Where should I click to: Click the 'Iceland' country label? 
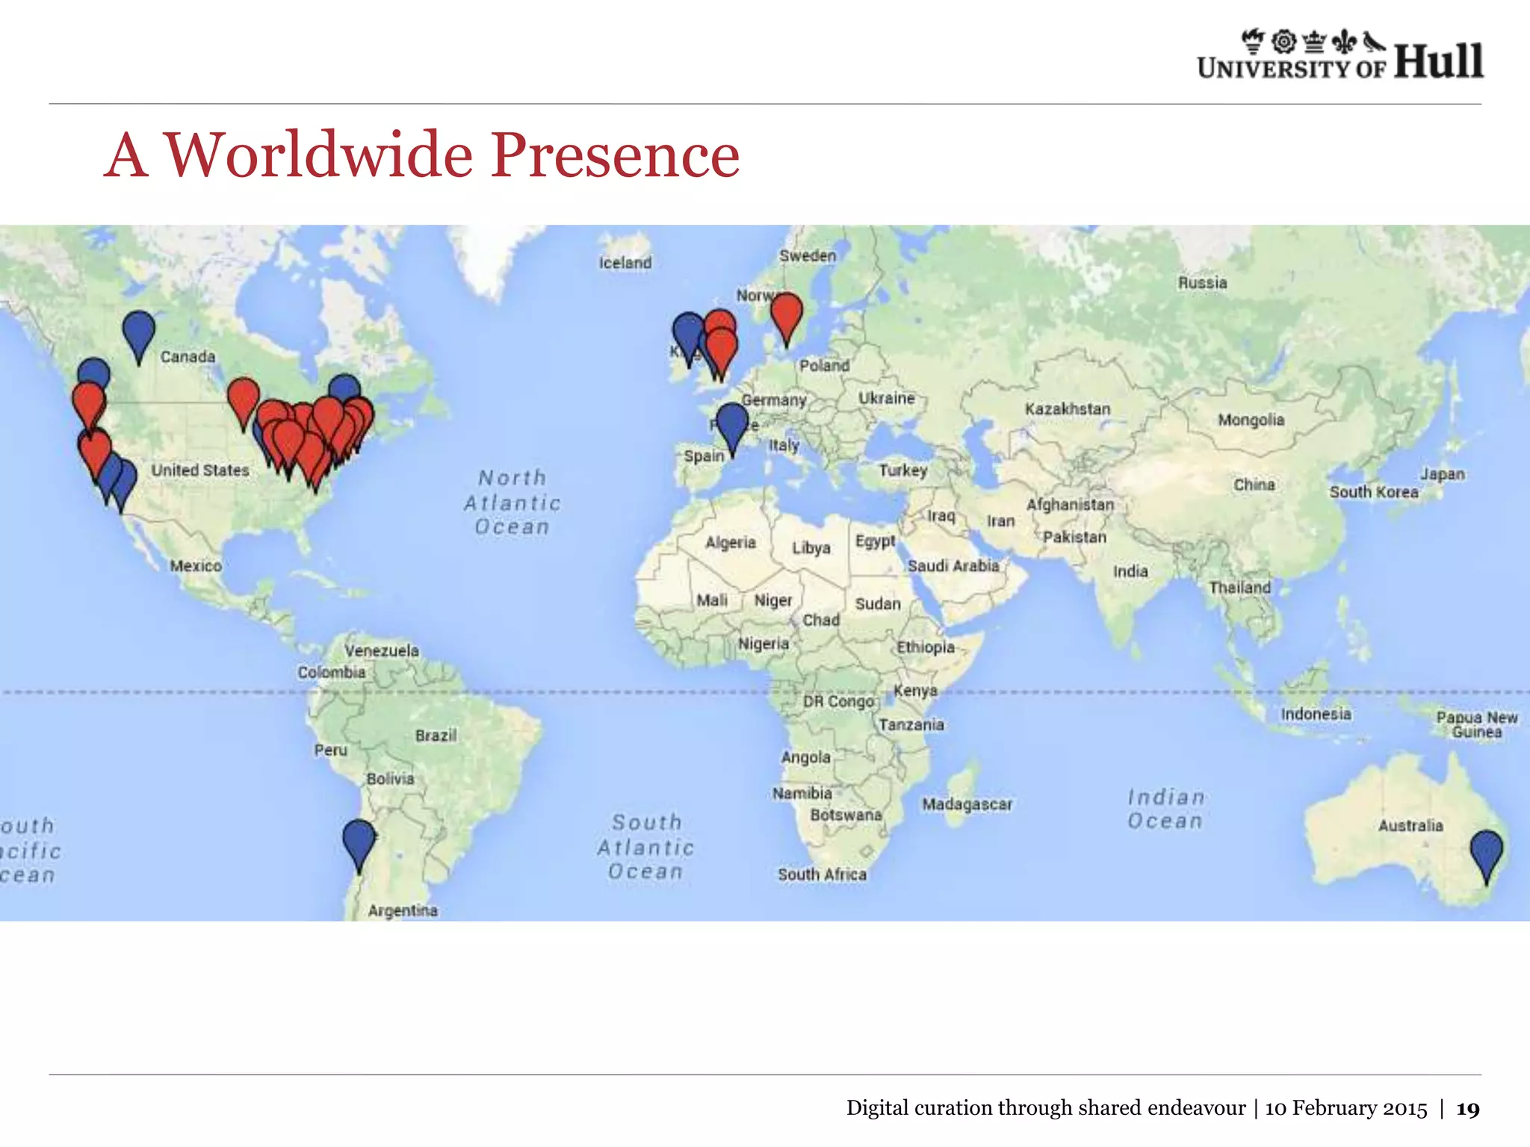625,262
